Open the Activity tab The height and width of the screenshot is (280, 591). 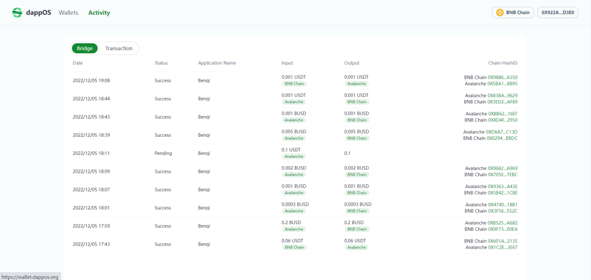99,13
